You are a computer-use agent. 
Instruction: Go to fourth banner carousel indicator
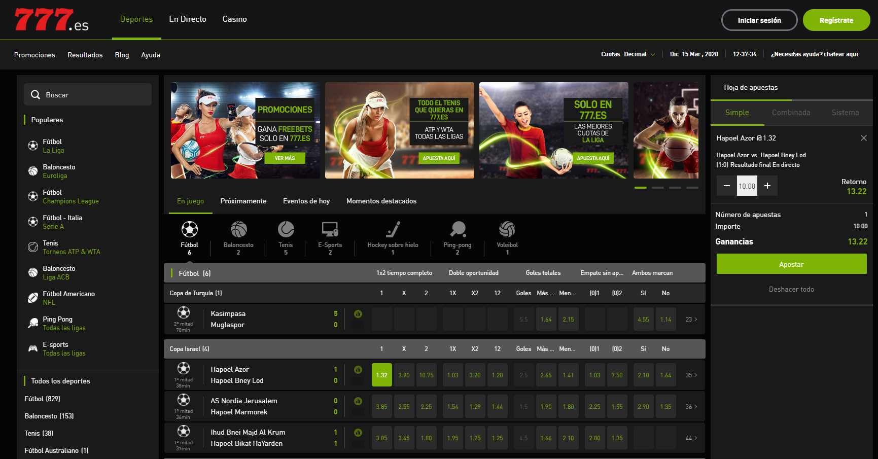[x=692, y=188]
